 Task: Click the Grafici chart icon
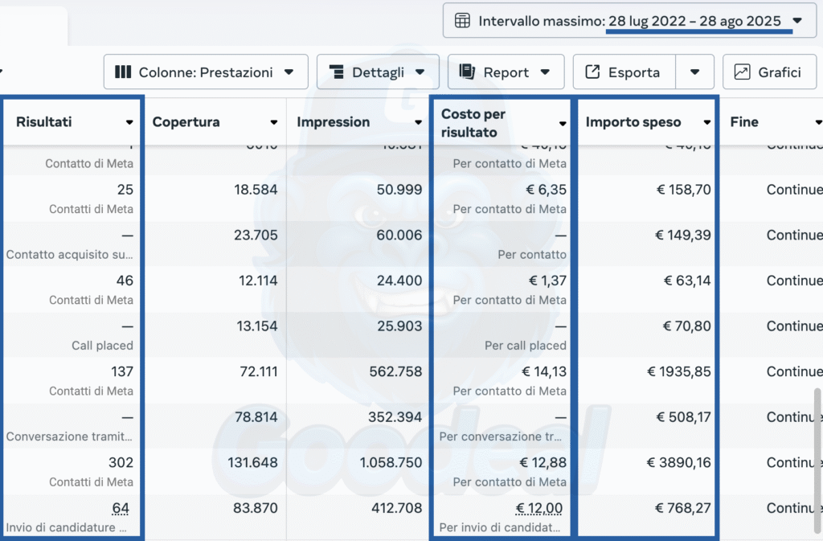(743, 72)
